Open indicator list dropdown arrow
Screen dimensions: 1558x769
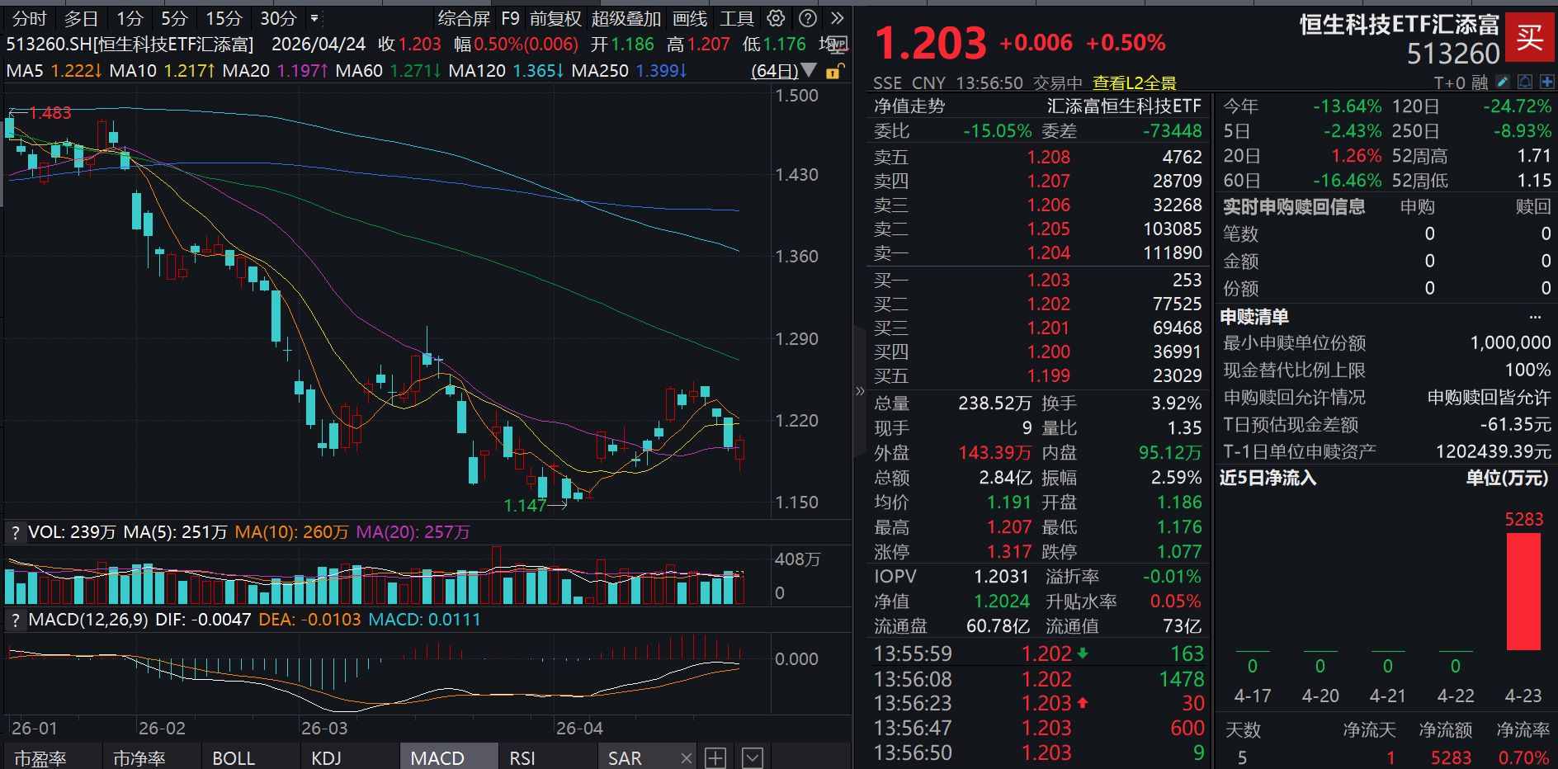(x=752, y=757)
